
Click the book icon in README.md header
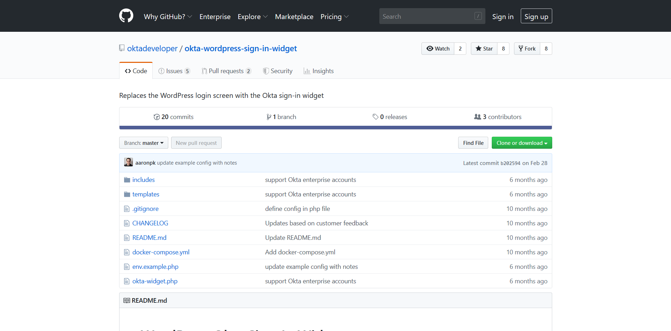[127, 301]
